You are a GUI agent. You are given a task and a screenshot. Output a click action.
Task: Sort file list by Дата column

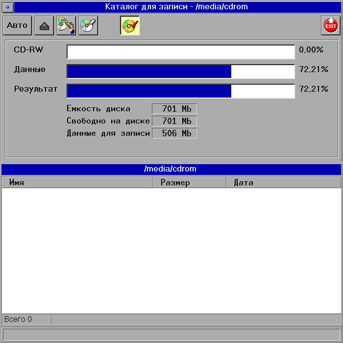284,182
